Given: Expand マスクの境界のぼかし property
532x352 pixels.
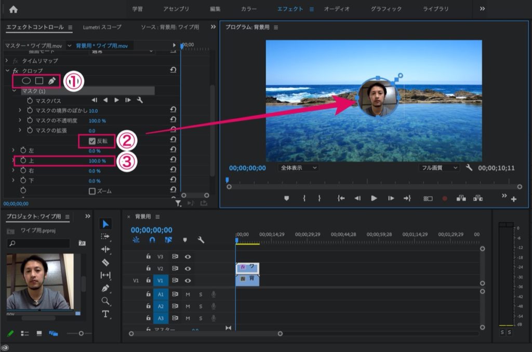Looking at the screenshot, I should (x=20, y=110).
